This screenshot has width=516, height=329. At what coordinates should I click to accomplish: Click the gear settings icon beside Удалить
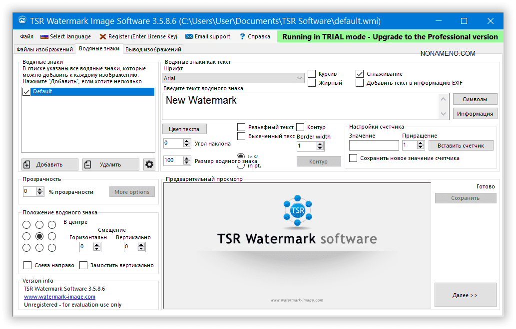pyautogui.click(x=149, y=164)
